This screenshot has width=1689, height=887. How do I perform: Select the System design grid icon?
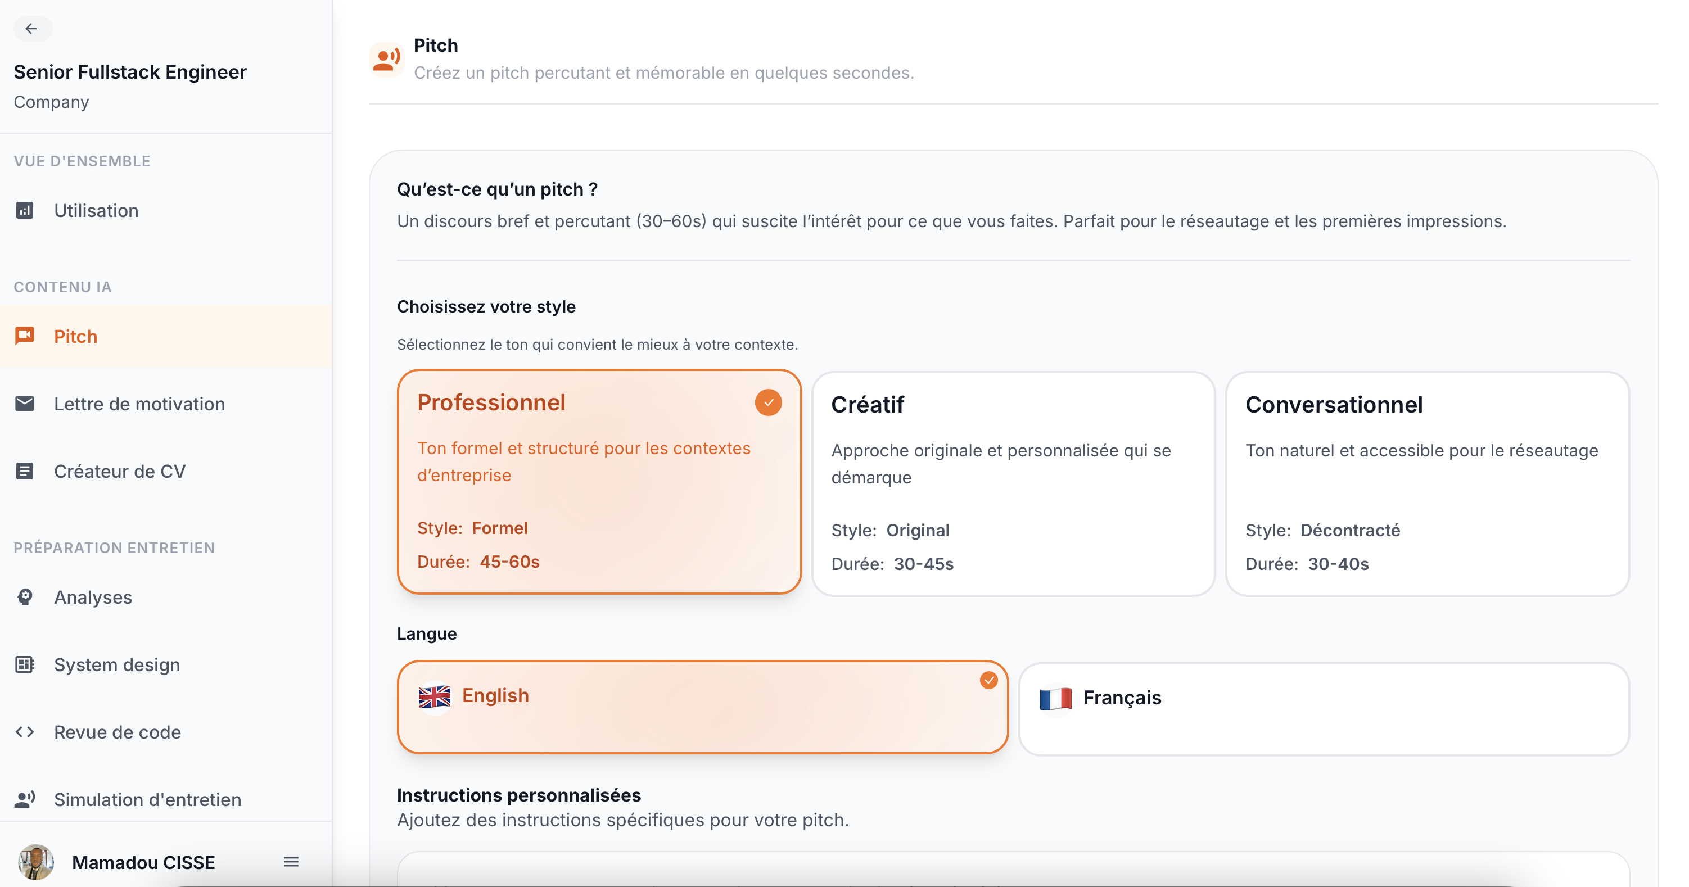pyautogui.click(x=25, y=664)
